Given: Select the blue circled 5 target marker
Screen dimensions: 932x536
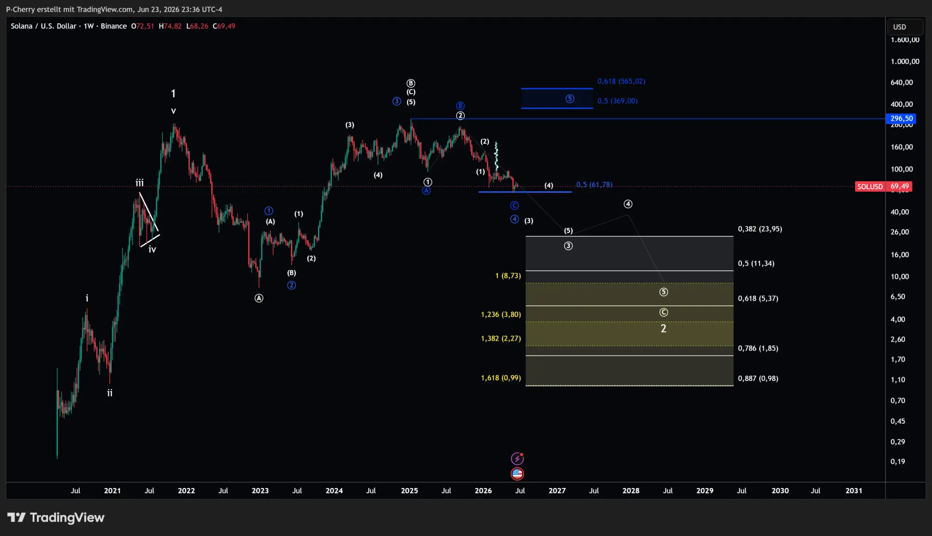Looking at the screenshot, I should click(570, 99).
